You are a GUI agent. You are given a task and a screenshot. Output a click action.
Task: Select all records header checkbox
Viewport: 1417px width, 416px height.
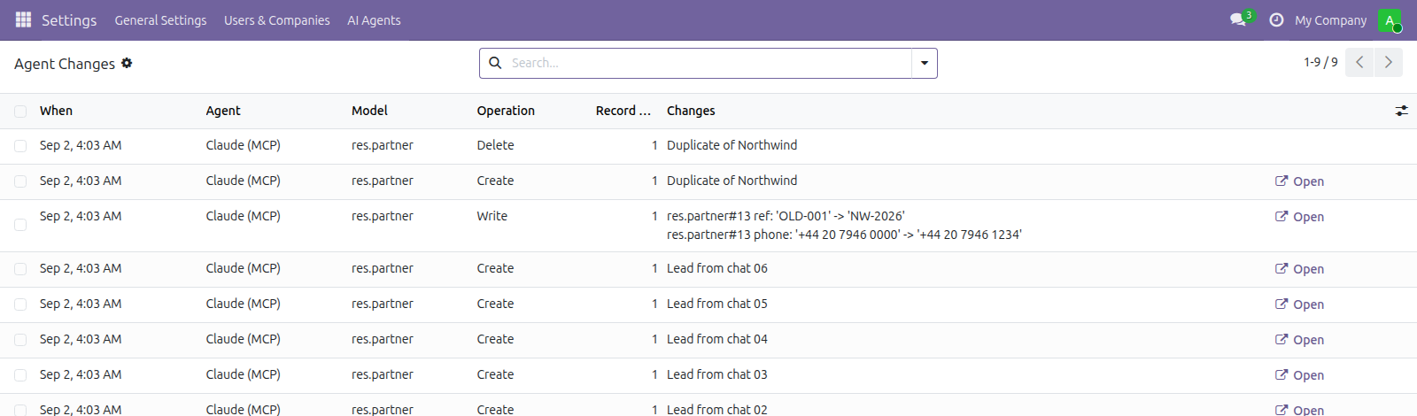pos(20,112)
